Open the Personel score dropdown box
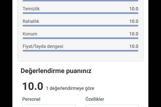Screen dimensions: 161x107 (x=49, y=106)
